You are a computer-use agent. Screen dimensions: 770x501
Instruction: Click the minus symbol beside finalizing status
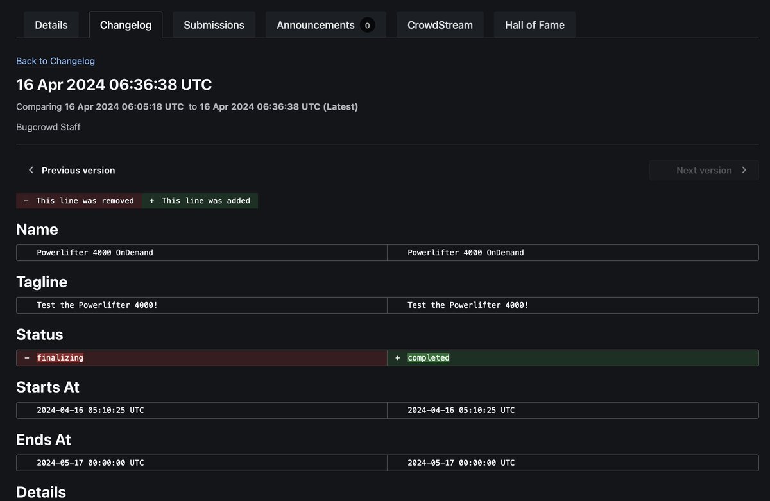pos(26,357)
